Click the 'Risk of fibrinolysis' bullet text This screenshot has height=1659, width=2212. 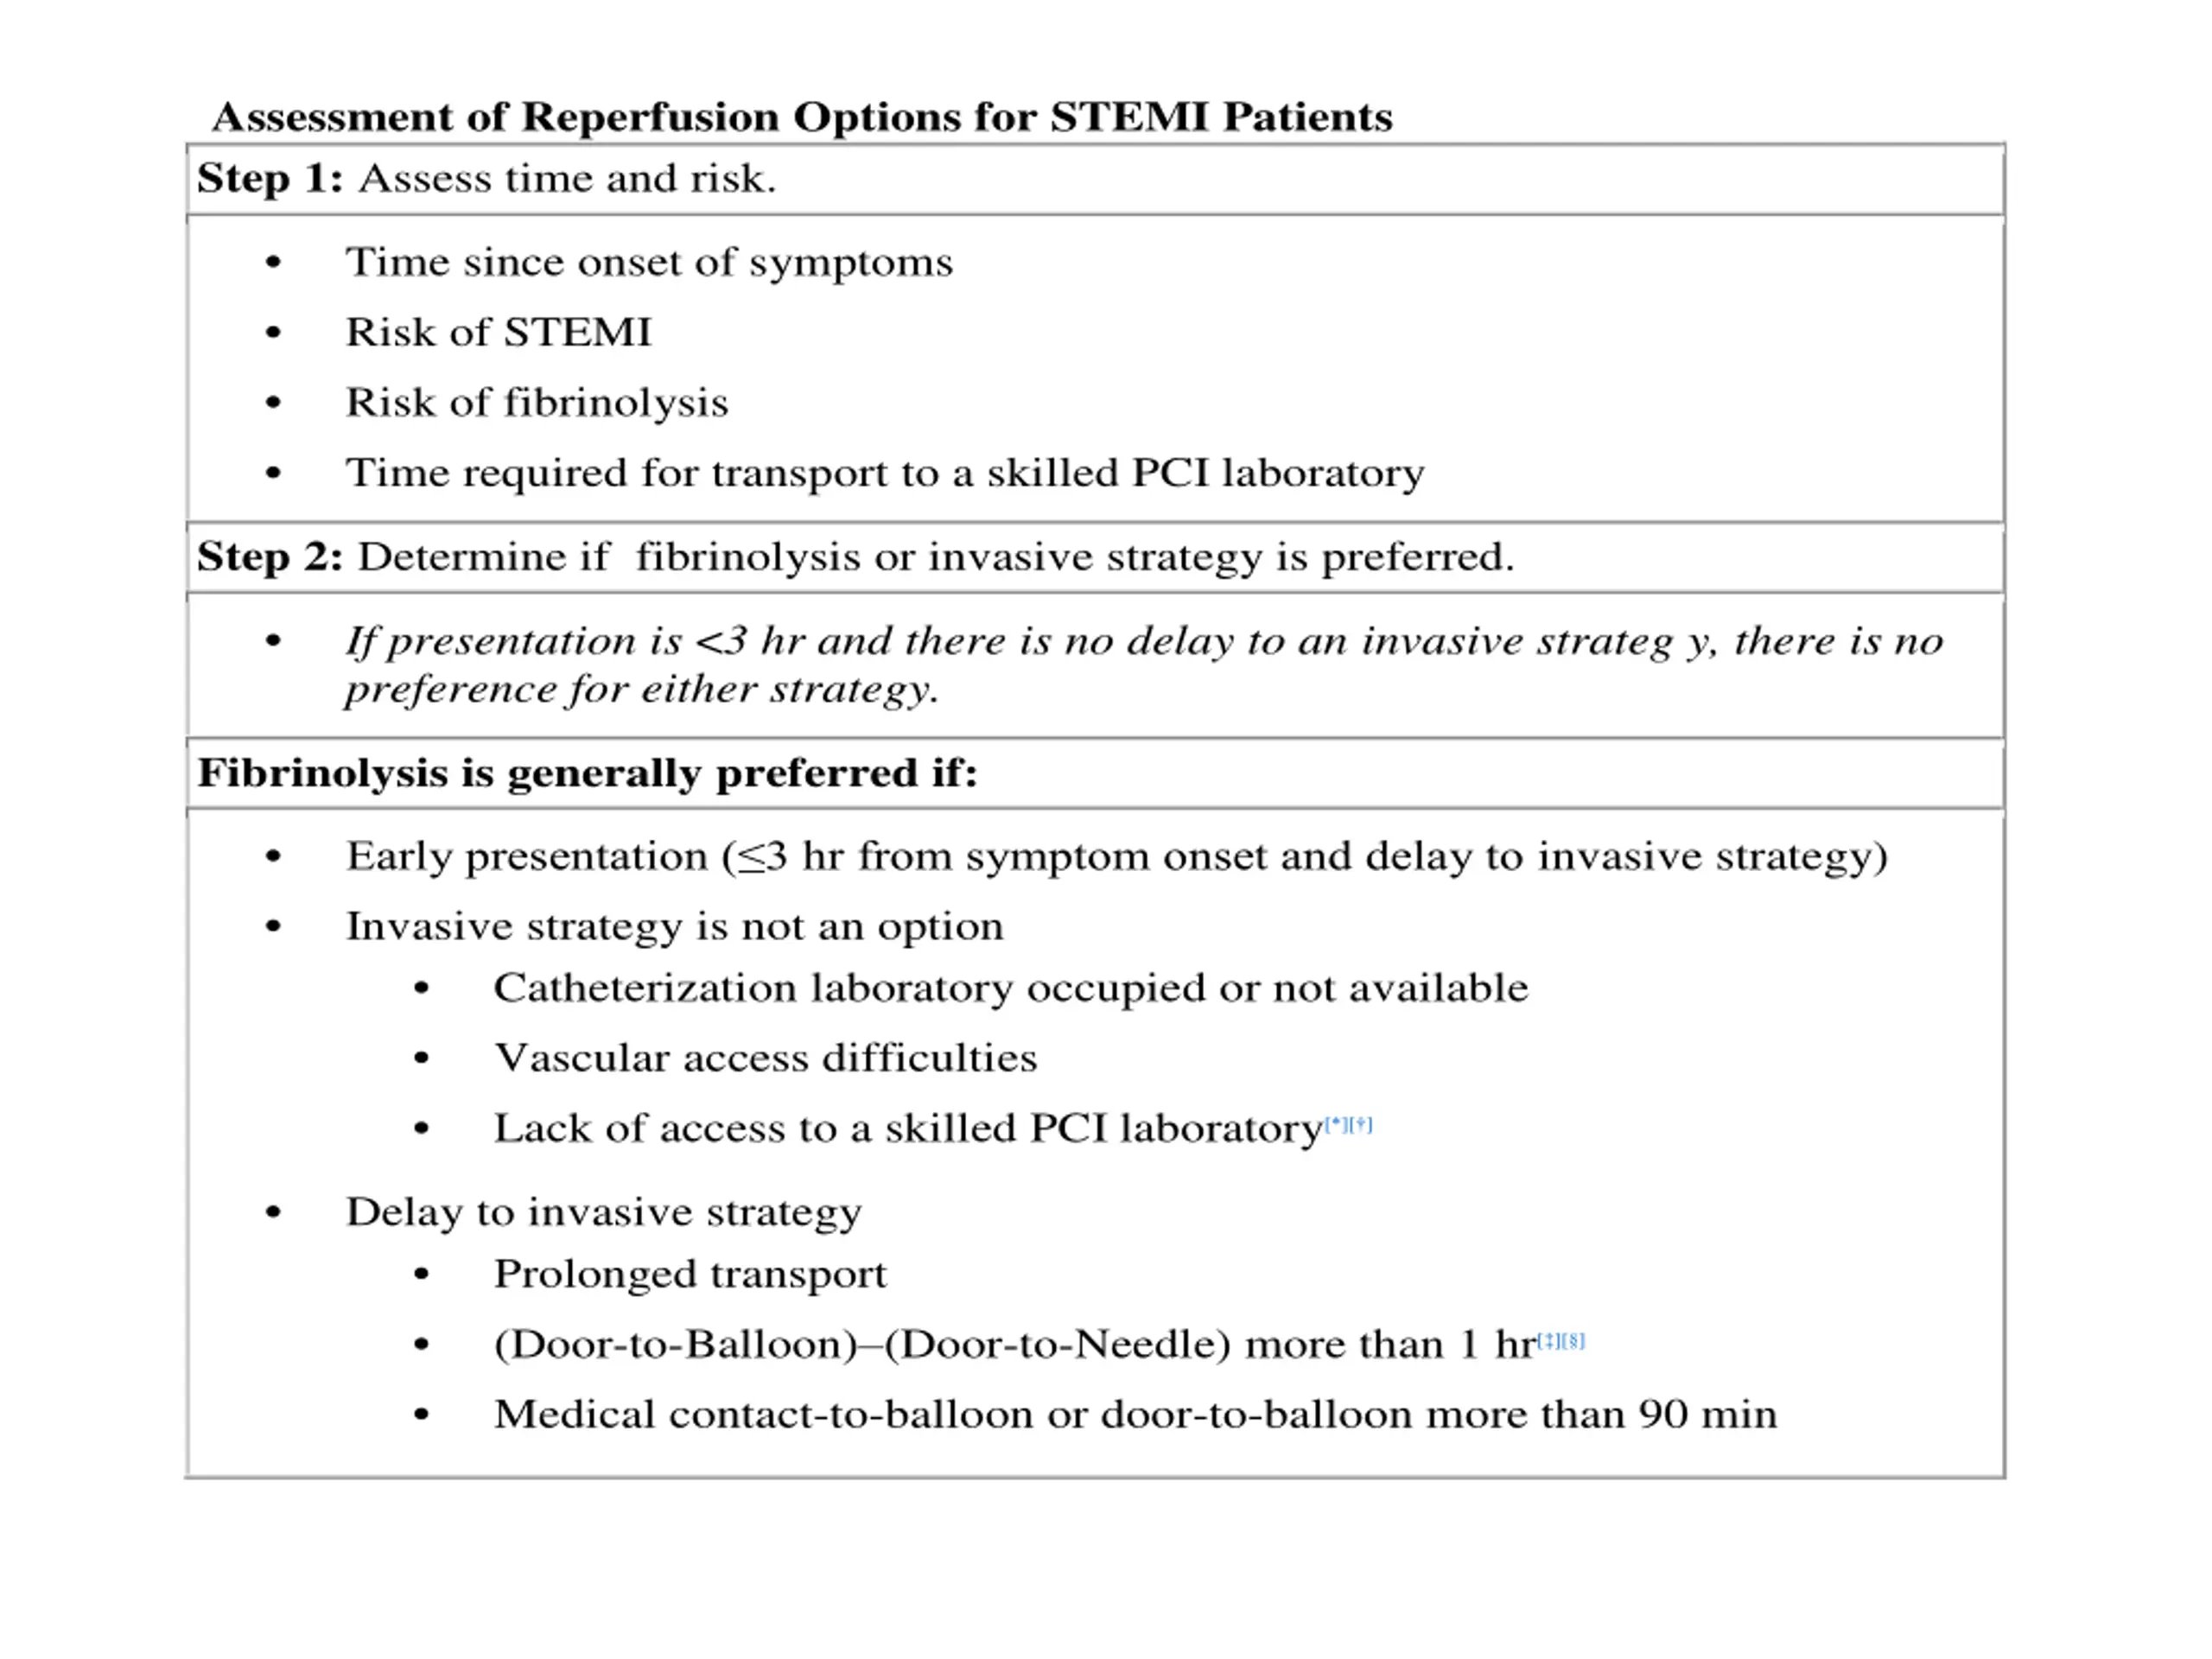click(x=537, y=403)
